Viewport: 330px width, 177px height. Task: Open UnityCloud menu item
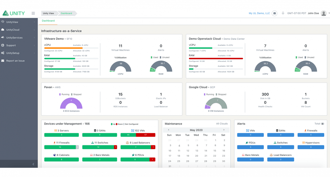pyautogui.click(x=19, y=30)
